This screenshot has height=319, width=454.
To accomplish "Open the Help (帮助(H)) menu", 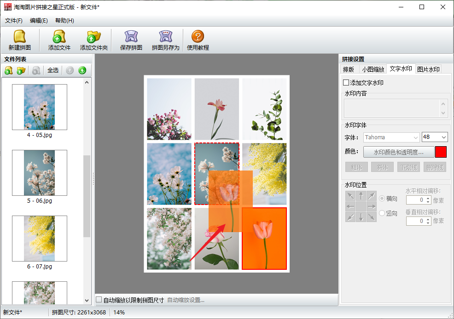I will click(64, 21).
